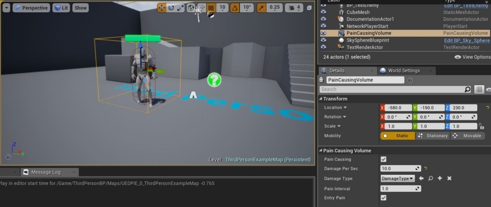This screenshot has height=207, width=491.
Task: Toggle visibility of CubeMesh actor
Action: pyautogui.click(x=324, y=12)
